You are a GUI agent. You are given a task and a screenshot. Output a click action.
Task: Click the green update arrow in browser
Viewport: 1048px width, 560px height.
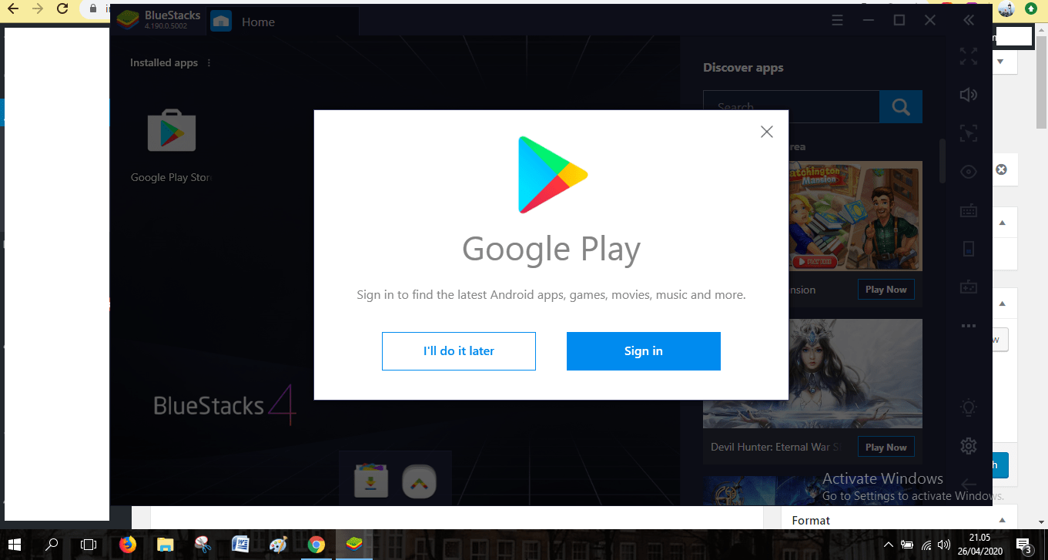[x=1032, y=8]
